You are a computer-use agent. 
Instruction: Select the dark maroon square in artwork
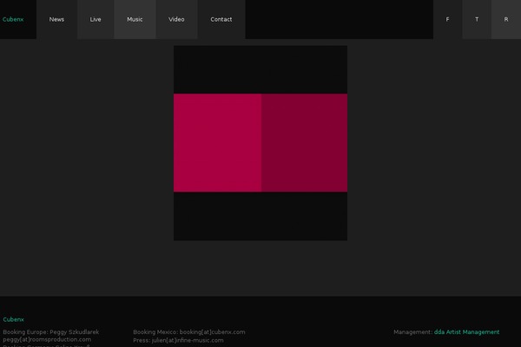(305, 143)
